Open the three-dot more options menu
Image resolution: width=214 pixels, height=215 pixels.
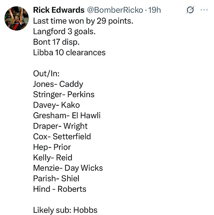pos(204,10)
